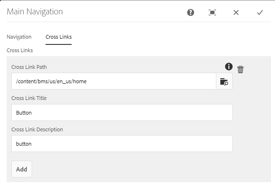Place cursor after /content/bms/us/en_us/home path text
This screenshot has width=275, height=190.
[x=87, y=82]
